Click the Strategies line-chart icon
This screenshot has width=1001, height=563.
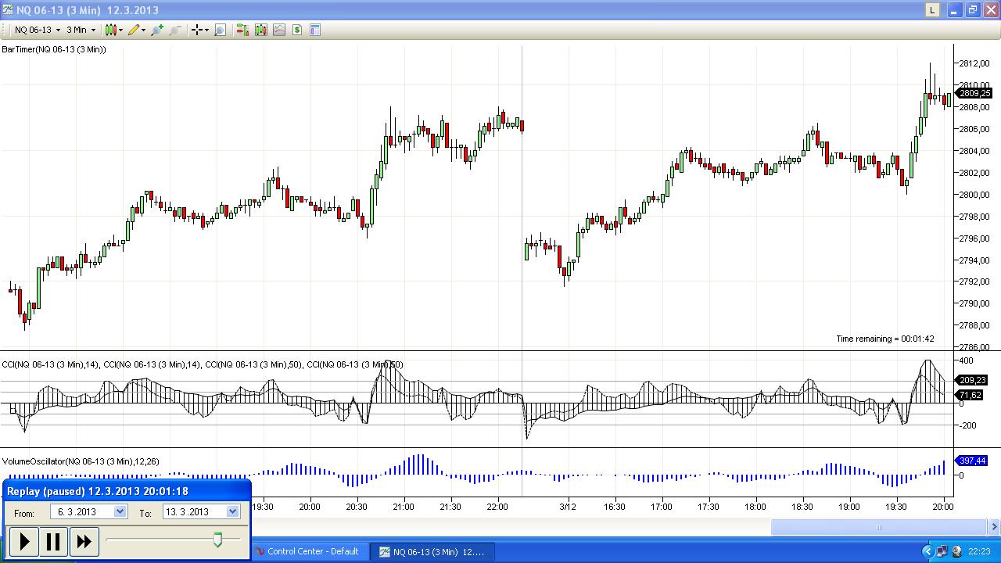(279, 30)
